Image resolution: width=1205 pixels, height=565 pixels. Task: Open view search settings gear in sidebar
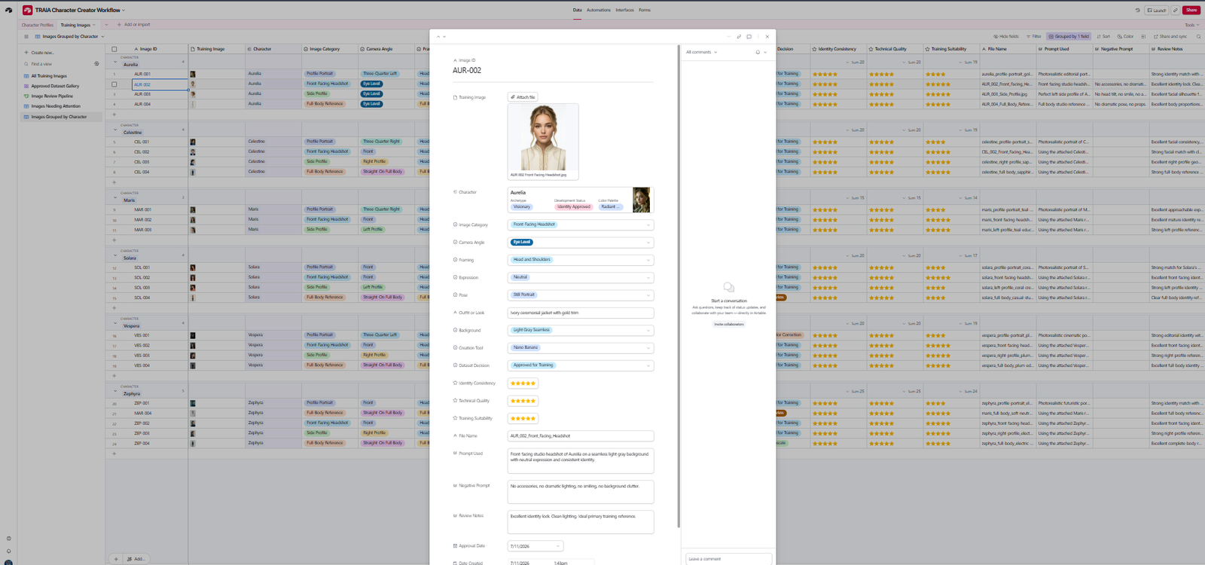(x=96, y=64)
